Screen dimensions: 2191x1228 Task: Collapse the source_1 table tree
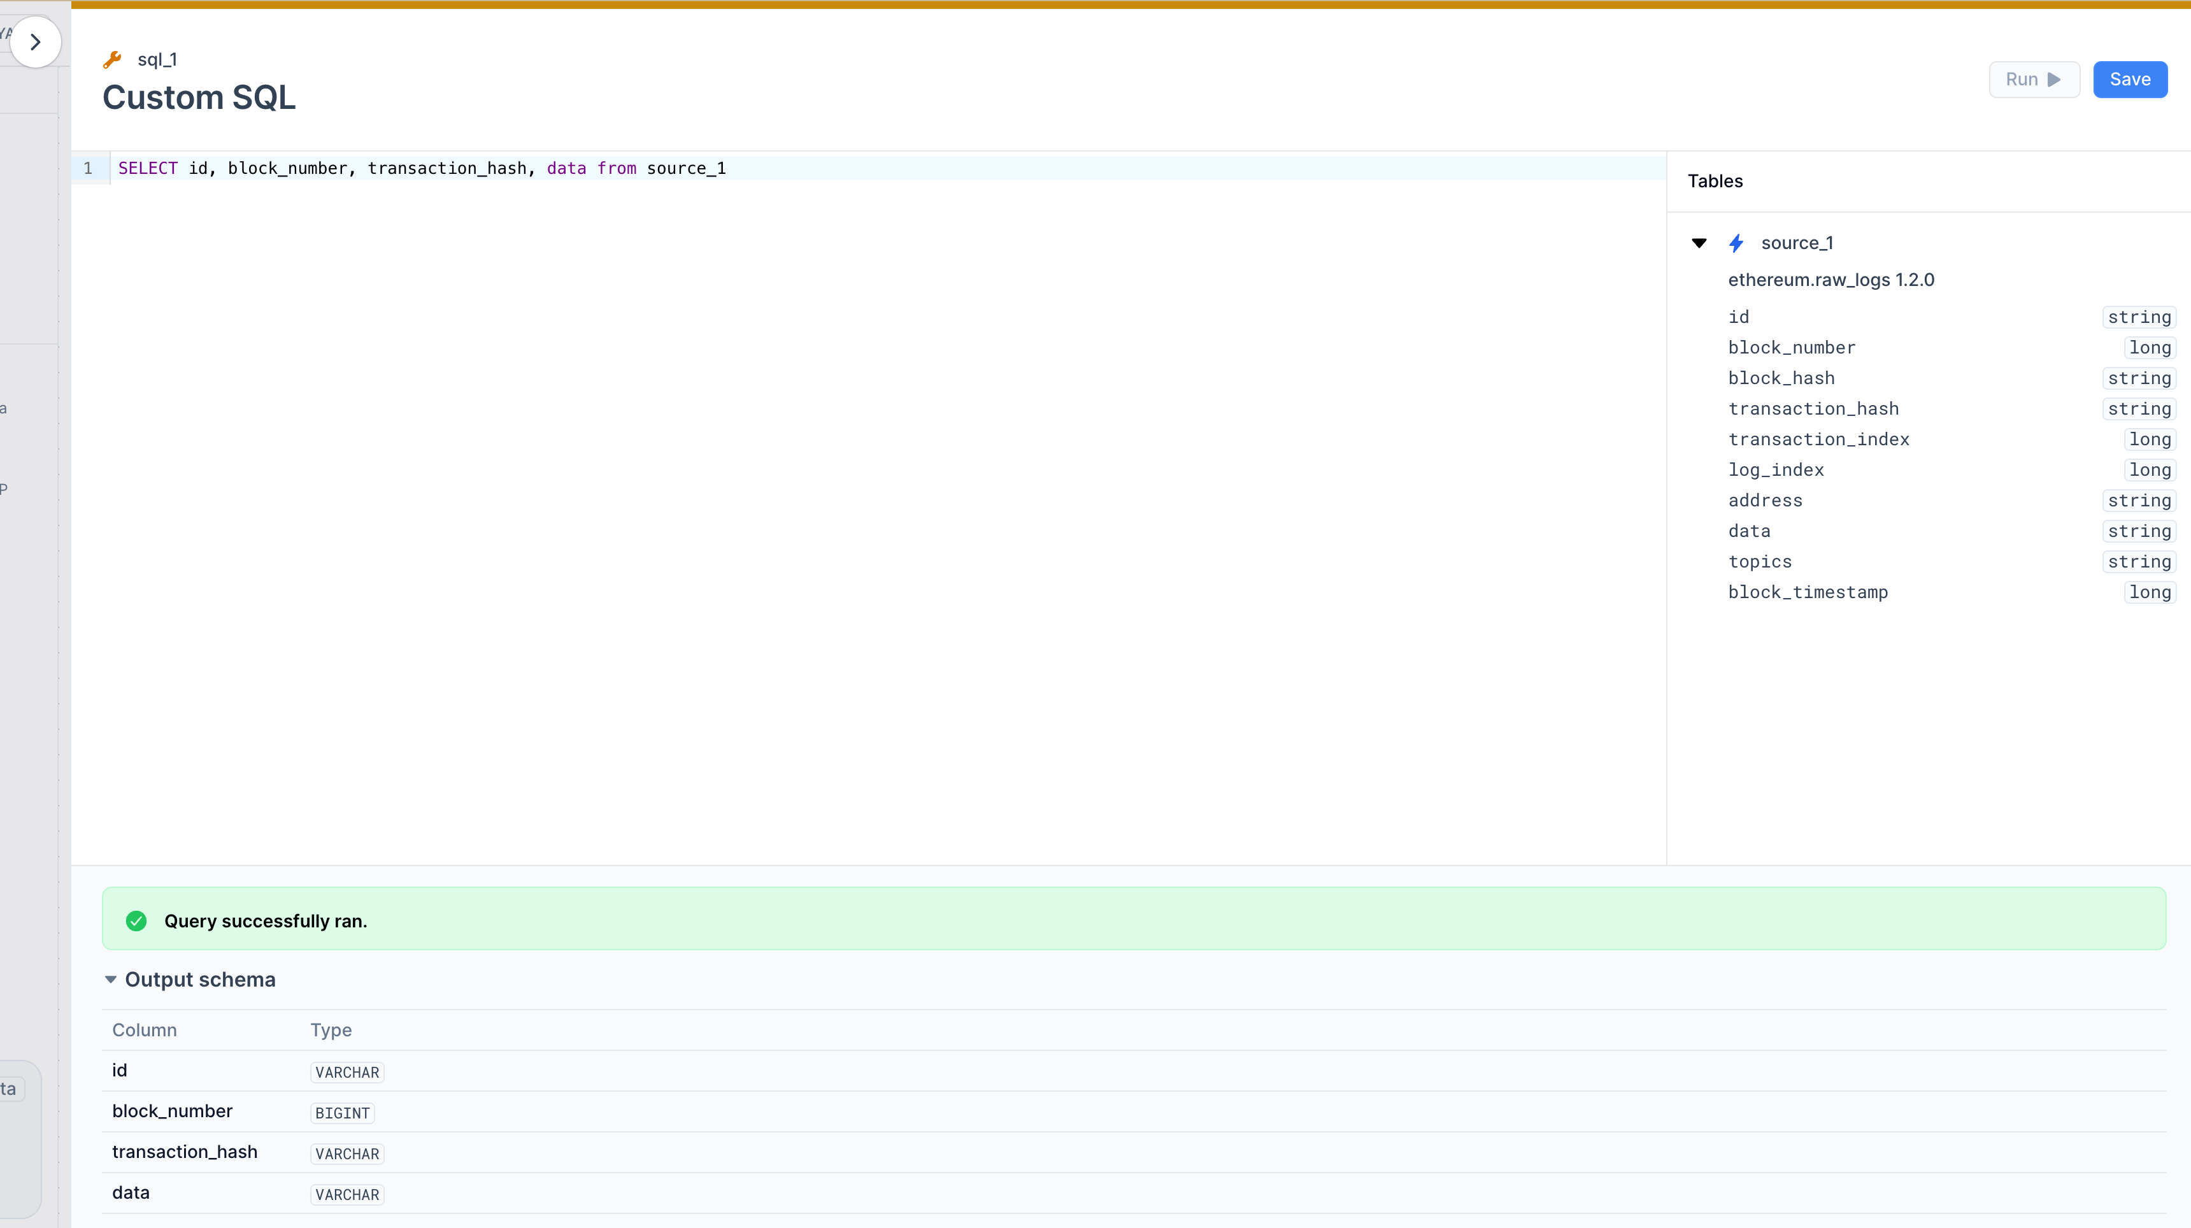tap(1699, 243)
